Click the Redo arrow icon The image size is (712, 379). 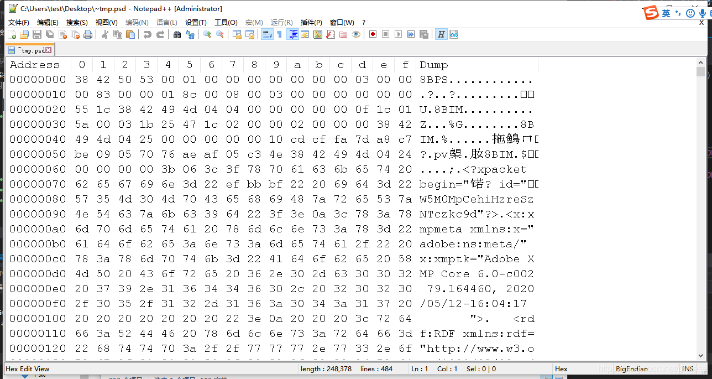click(160, 34)
